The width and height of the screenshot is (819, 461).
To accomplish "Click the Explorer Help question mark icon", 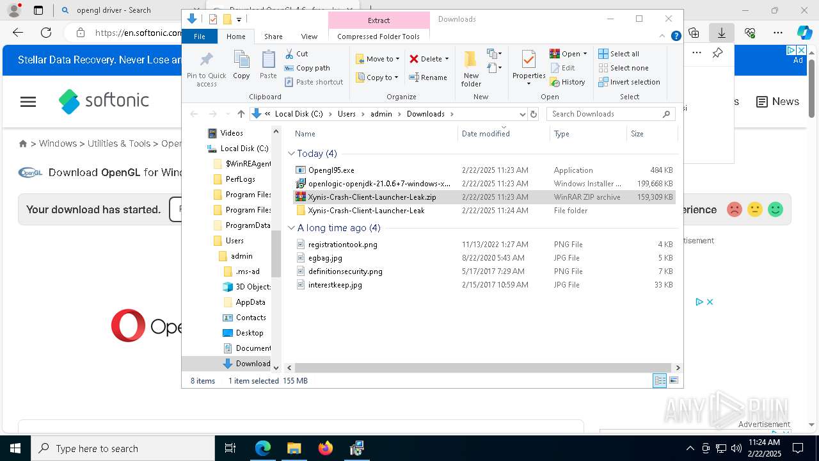I will coord(676,36).
